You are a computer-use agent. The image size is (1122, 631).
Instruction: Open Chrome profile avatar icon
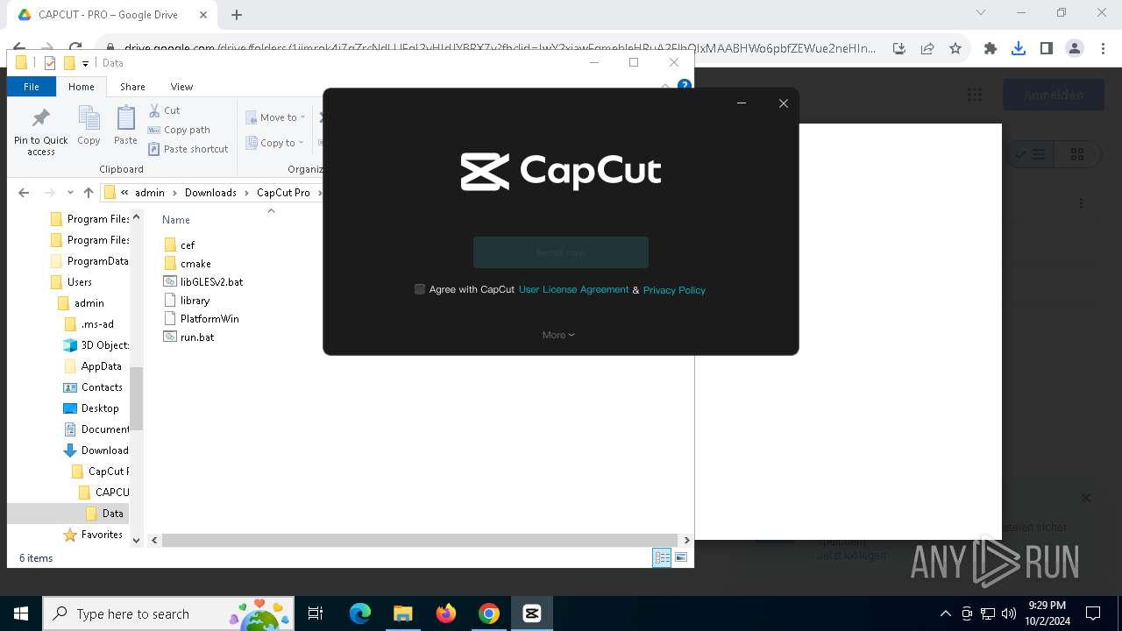point(1075,49)
